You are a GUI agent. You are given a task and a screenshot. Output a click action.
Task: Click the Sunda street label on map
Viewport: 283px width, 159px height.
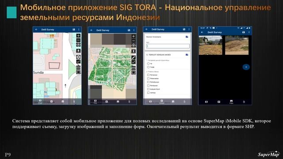tap(38, 72)
